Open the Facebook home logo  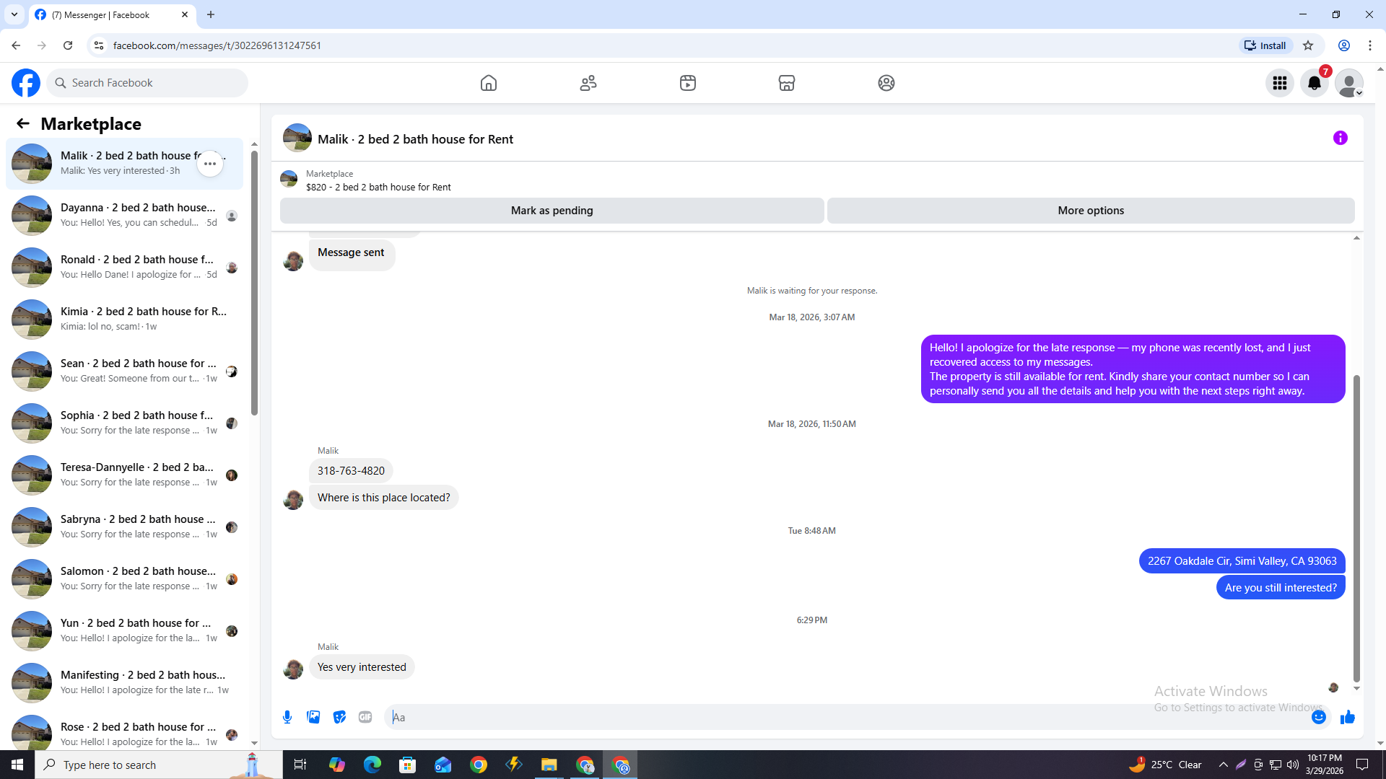26,83
